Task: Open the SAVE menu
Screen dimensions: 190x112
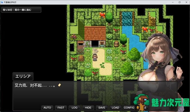Action: [102, 108]
